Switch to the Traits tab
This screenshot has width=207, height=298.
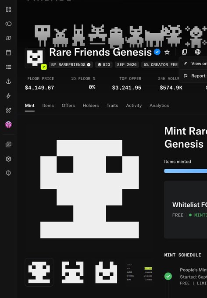(x=112, y=106)
